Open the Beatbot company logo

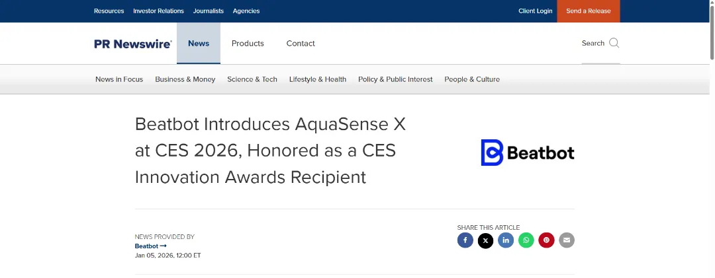[527, 153]
